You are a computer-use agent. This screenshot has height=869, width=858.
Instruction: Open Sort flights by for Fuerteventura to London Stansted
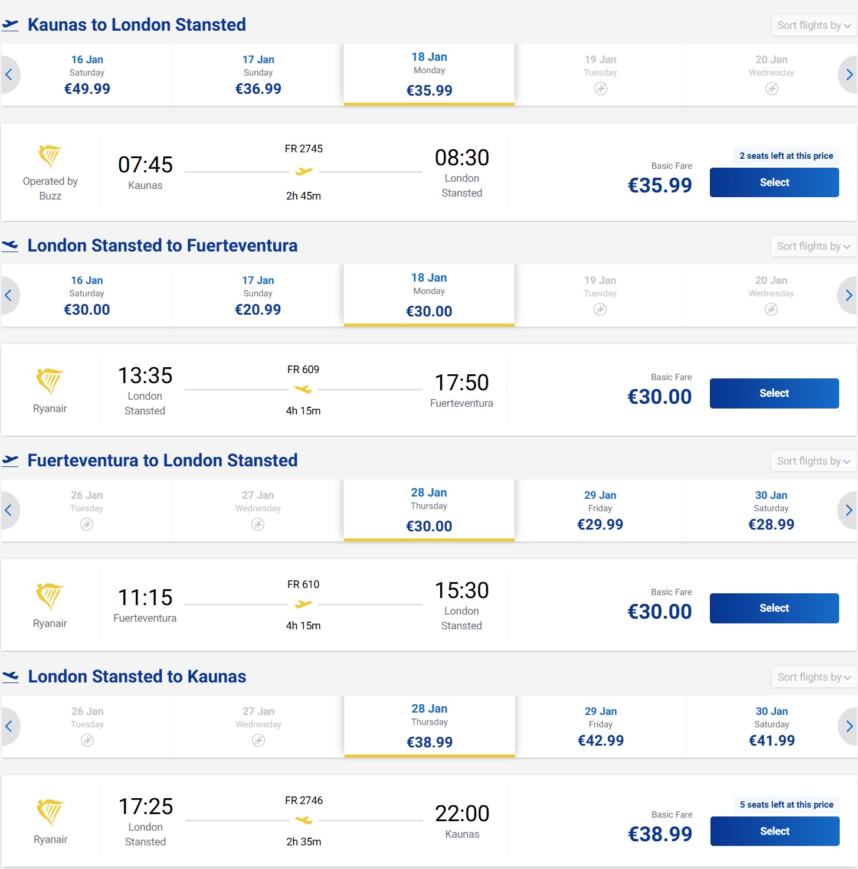(x=814, y=461)
